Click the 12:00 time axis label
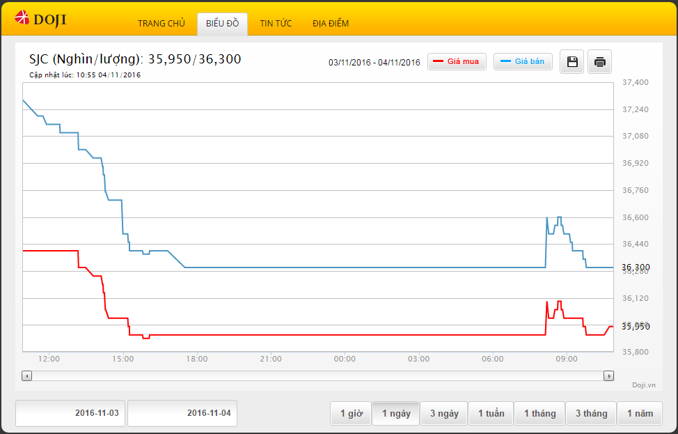Image resolution: width=678 pixels, height=434 pixels. point(49,359)
